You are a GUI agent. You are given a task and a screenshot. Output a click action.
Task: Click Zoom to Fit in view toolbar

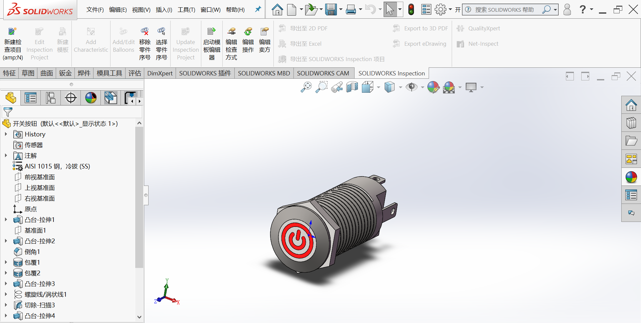[x=306, y=87]
